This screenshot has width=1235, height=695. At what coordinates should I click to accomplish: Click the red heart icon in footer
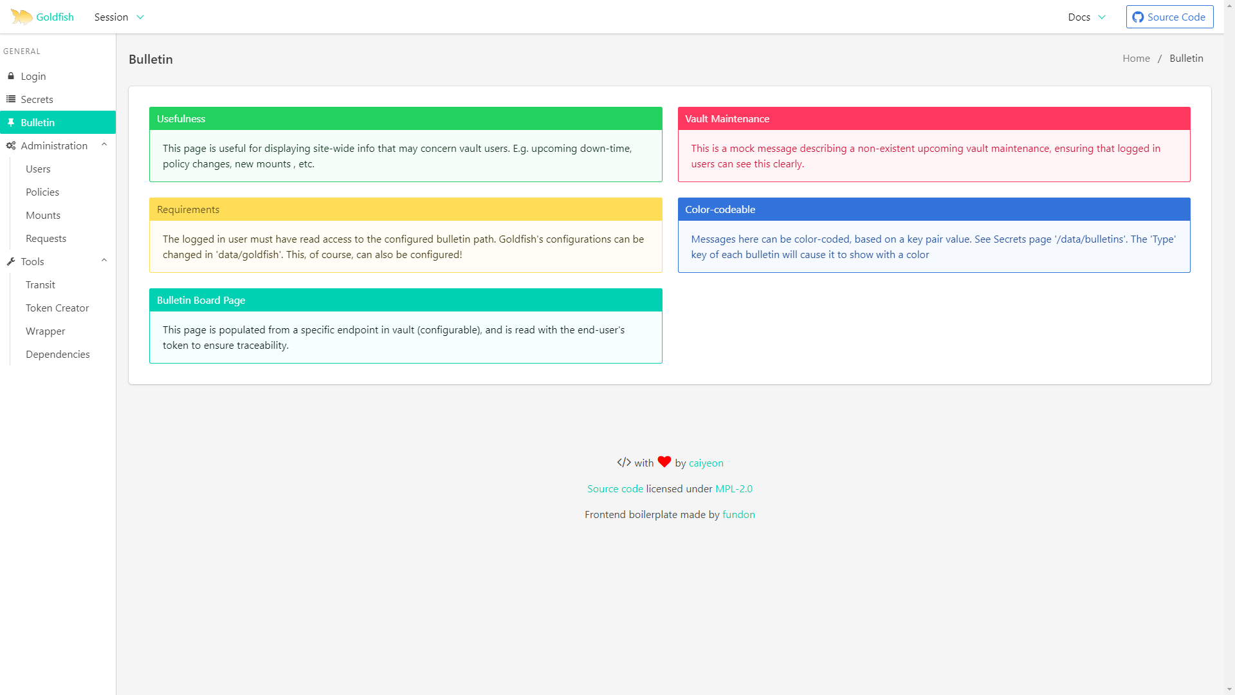click(664, 461)
